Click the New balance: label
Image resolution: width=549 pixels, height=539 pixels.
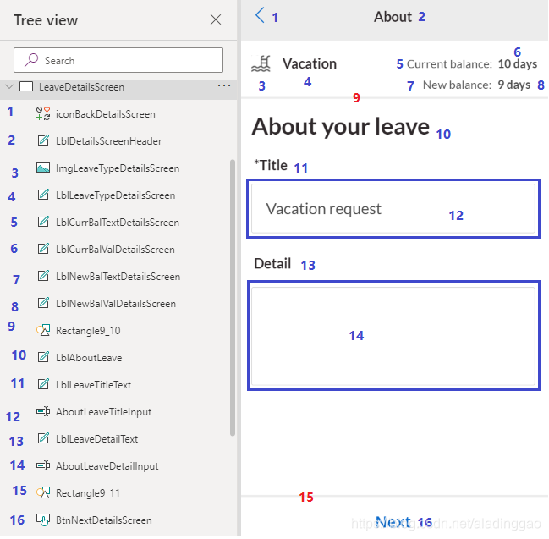(457, 85)
